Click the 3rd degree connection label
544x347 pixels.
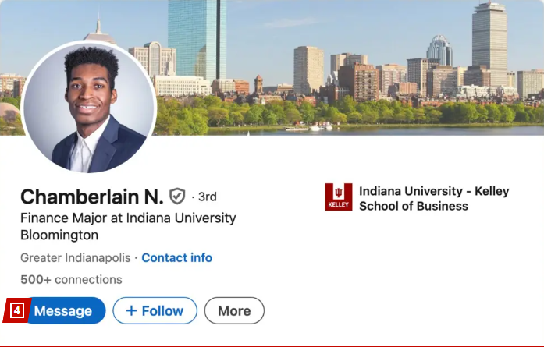207,197
